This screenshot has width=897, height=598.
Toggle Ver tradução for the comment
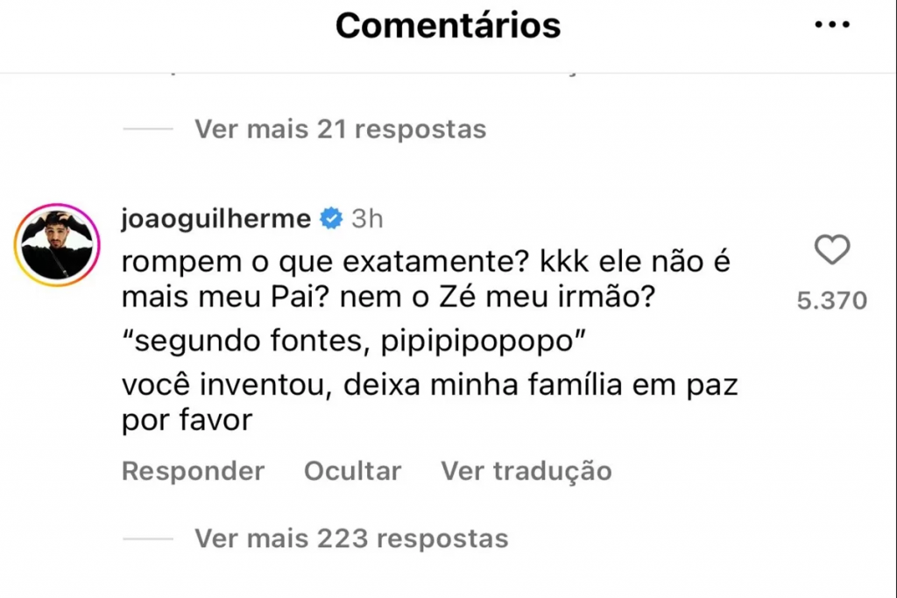pos(526,471)
